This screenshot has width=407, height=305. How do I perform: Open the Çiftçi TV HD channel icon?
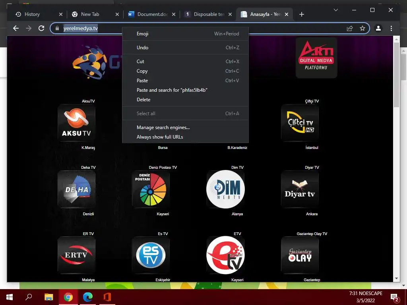(x=300, y=123)
